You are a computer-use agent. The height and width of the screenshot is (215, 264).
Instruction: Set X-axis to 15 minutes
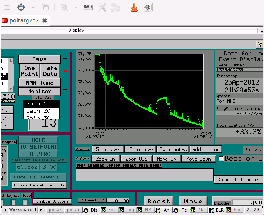point(140,149)
